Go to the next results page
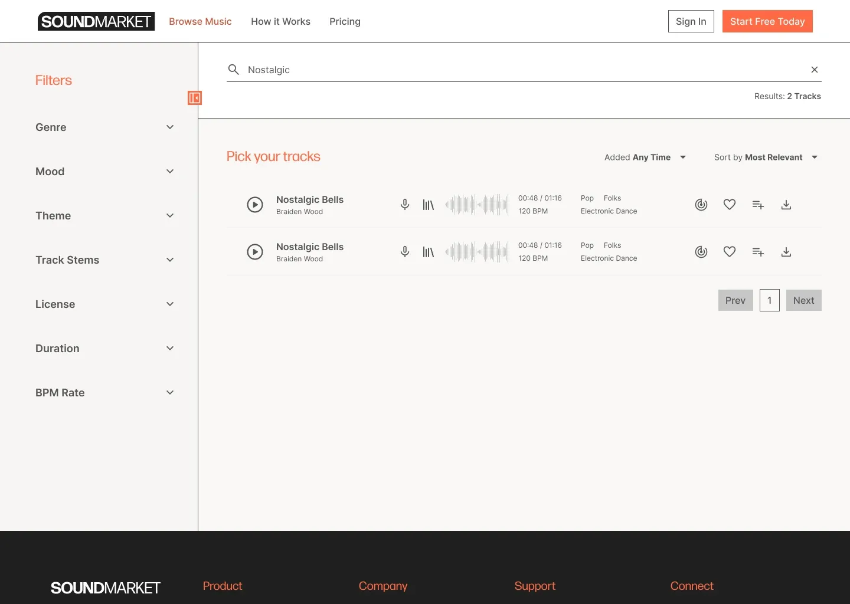850x604 pixels. 804,300
